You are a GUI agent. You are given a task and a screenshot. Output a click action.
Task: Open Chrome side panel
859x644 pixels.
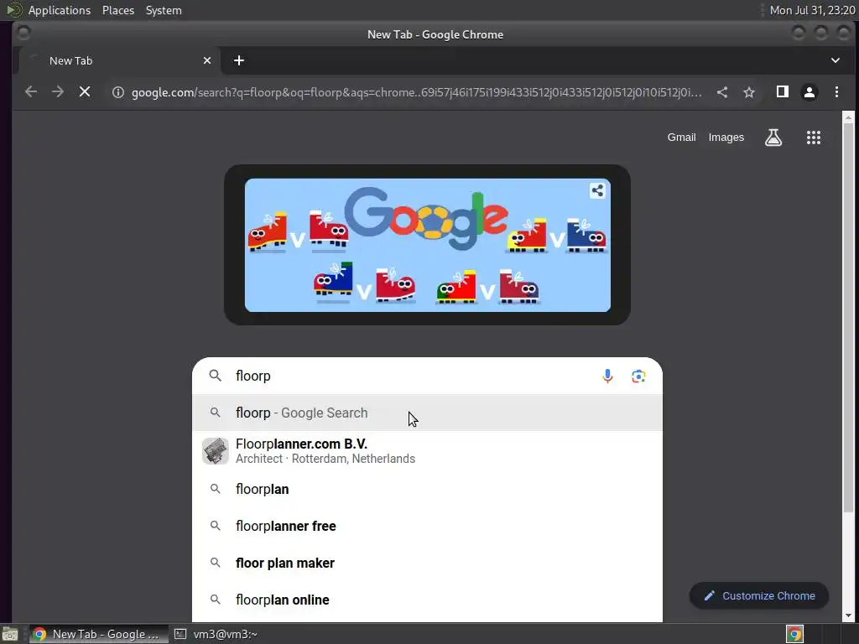tap(783, 92)
